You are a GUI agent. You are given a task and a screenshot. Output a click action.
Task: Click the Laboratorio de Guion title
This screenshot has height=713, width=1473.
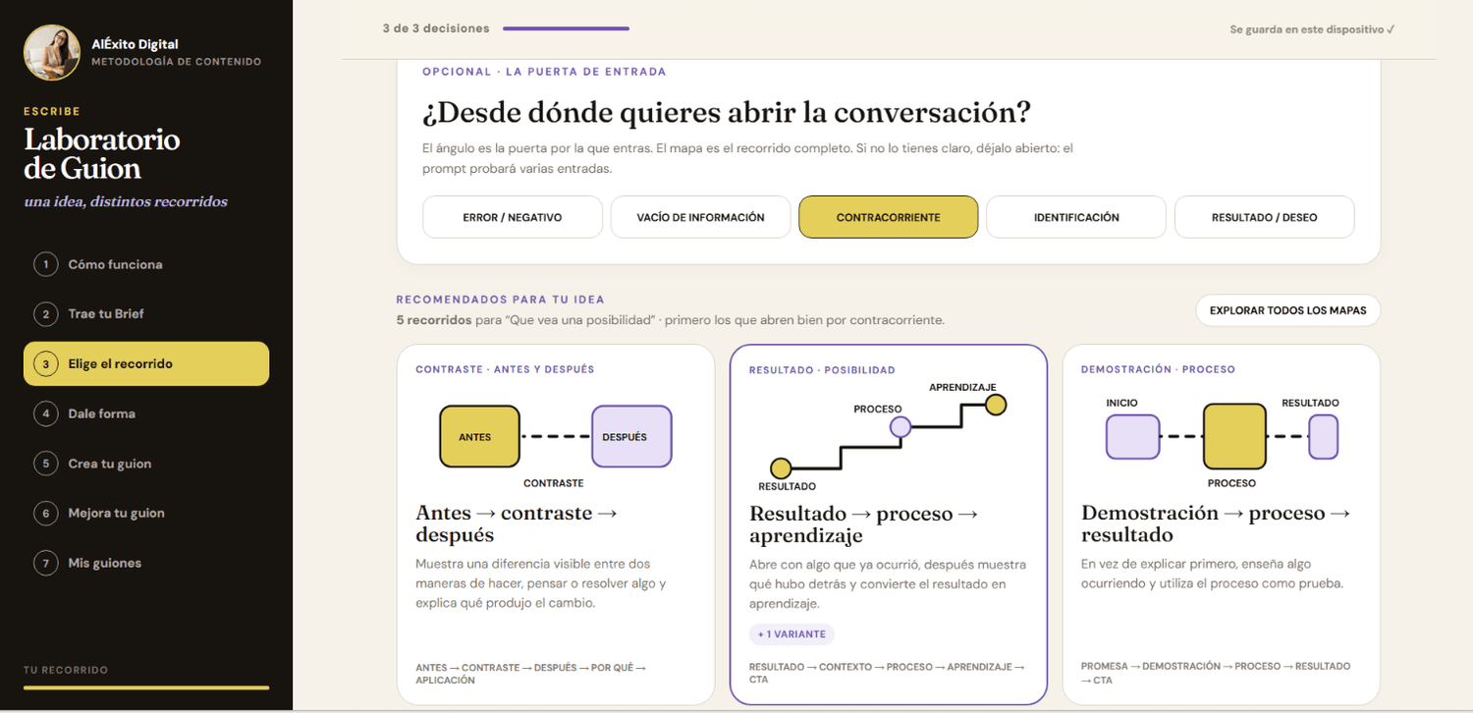pos(102,154)
